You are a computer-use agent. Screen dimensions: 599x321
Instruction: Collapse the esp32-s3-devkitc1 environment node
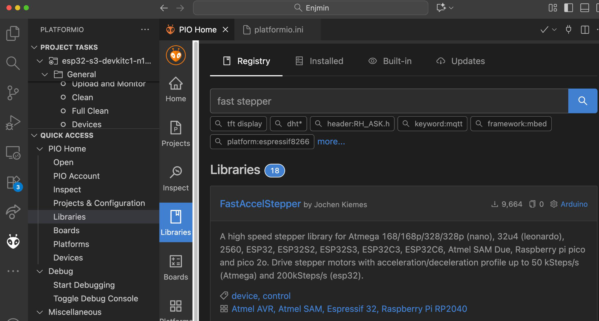click(40, 61)
